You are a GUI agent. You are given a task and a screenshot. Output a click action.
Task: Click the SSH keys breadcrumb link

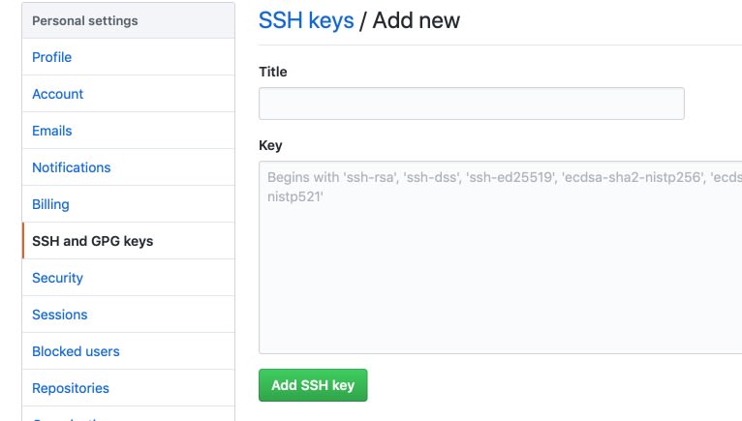pos(306,20)
